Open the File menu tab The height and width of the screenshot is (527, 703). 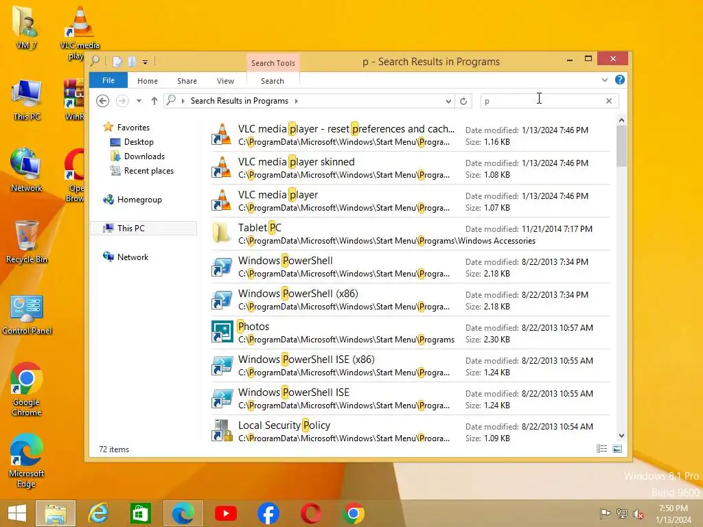pyautogui.click(x=108, y=80)
